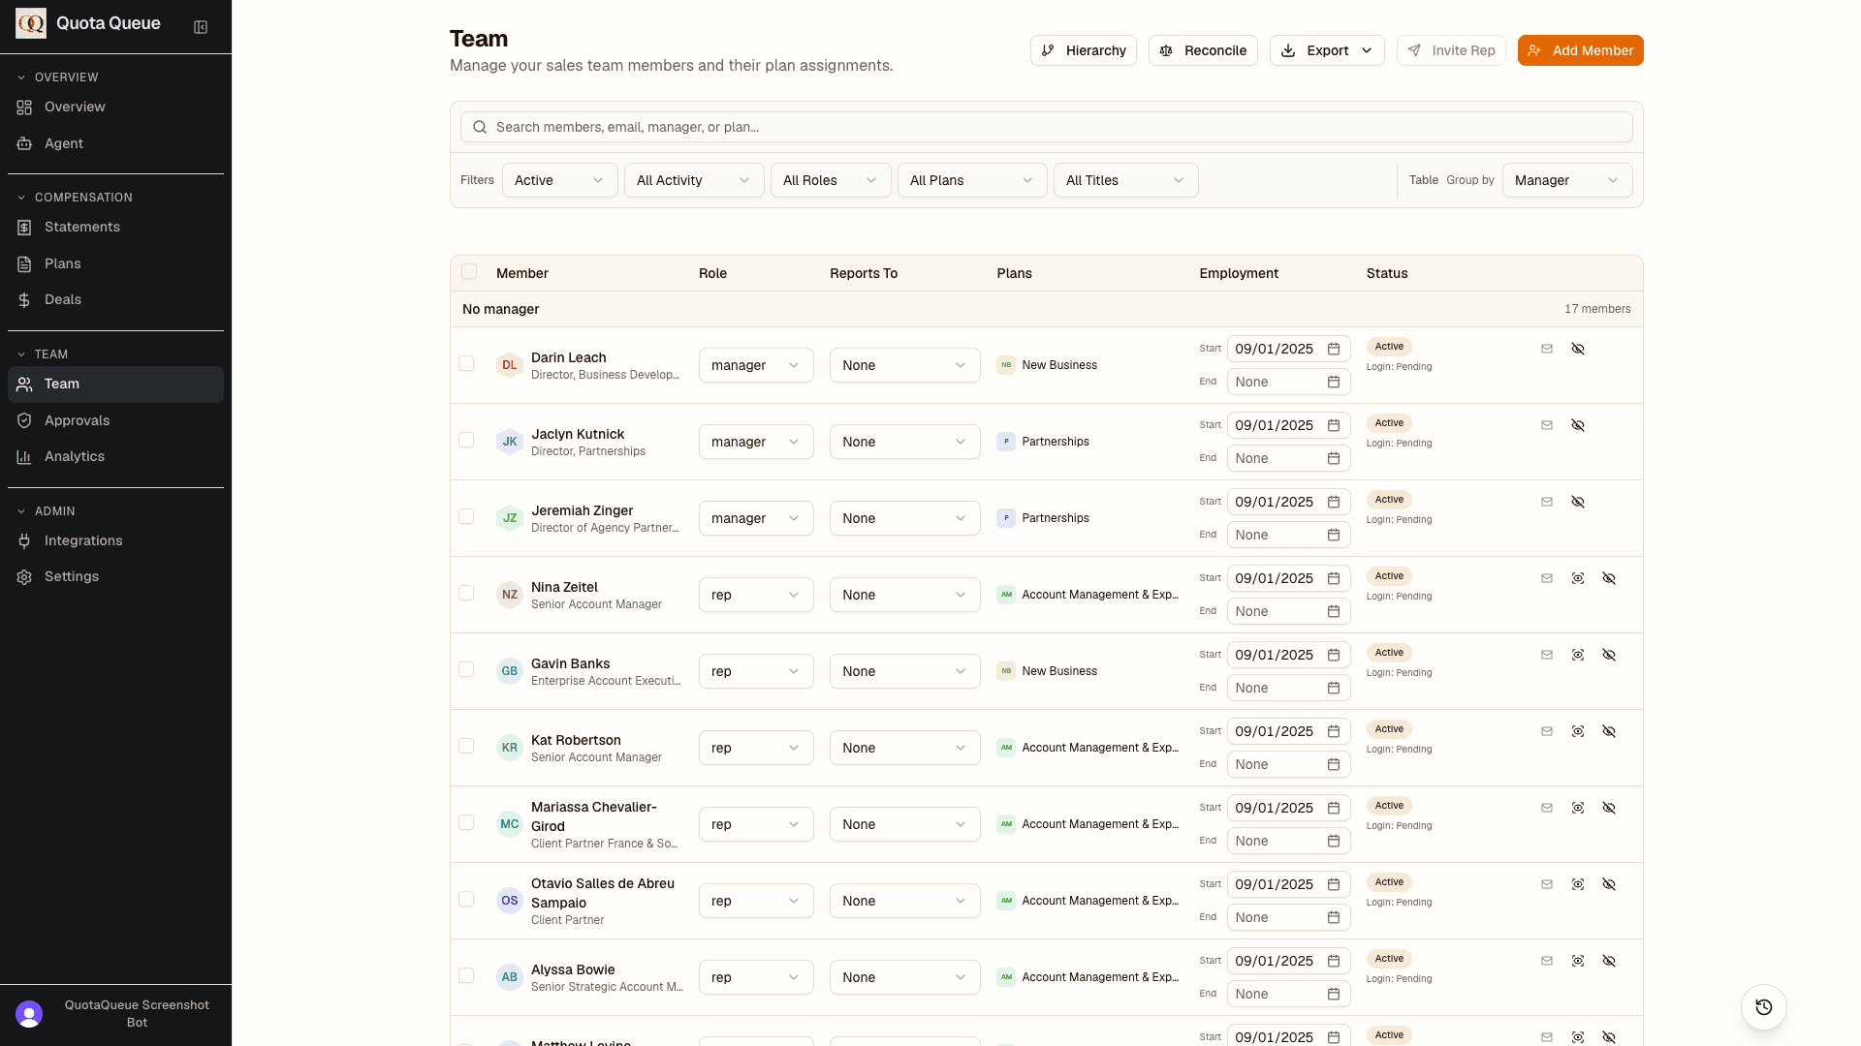Open the All Plans filter dropdown
This screenshot has height=1046, width=1861.
(x=972, y=180)
